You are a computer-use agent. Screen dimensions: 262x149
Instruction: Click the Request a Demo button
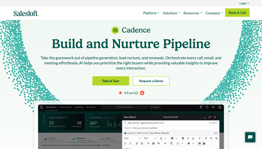(x=151, y=81)
